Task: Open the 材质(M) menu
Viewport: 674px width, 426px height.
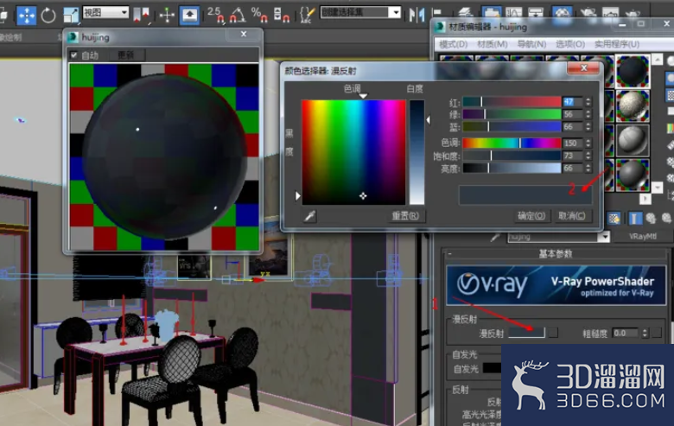Action: [493, 44]
